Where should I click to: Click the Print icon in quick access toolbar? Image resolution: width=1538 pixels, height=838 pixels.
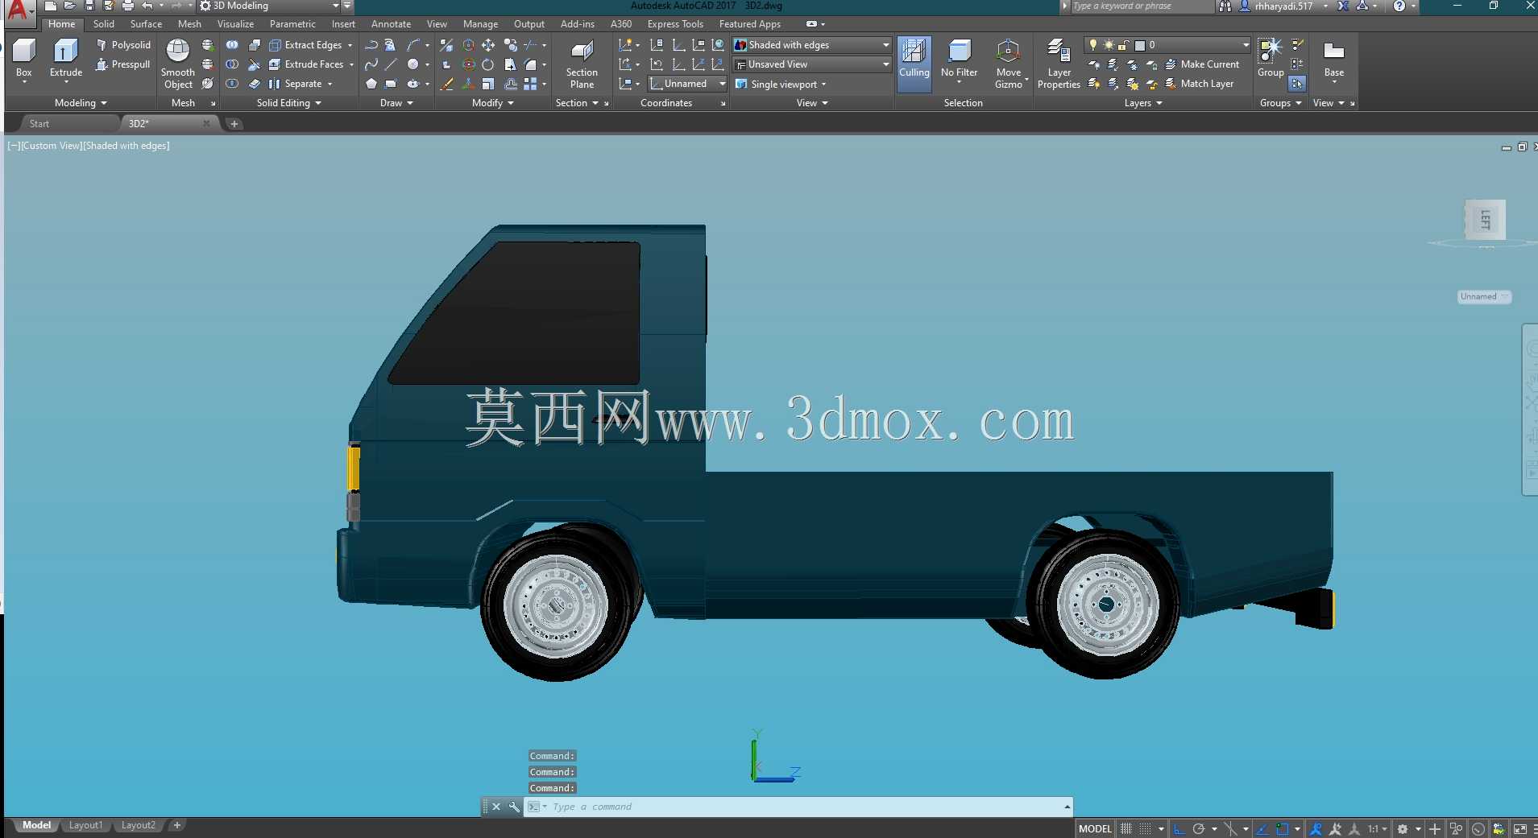coord(128,6)
